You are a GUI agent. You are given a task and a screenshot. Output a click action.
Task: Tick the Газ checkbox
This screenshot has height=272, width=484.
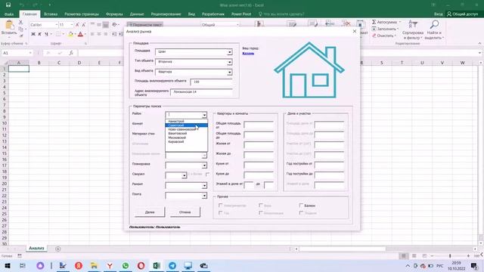coord(220,213)
